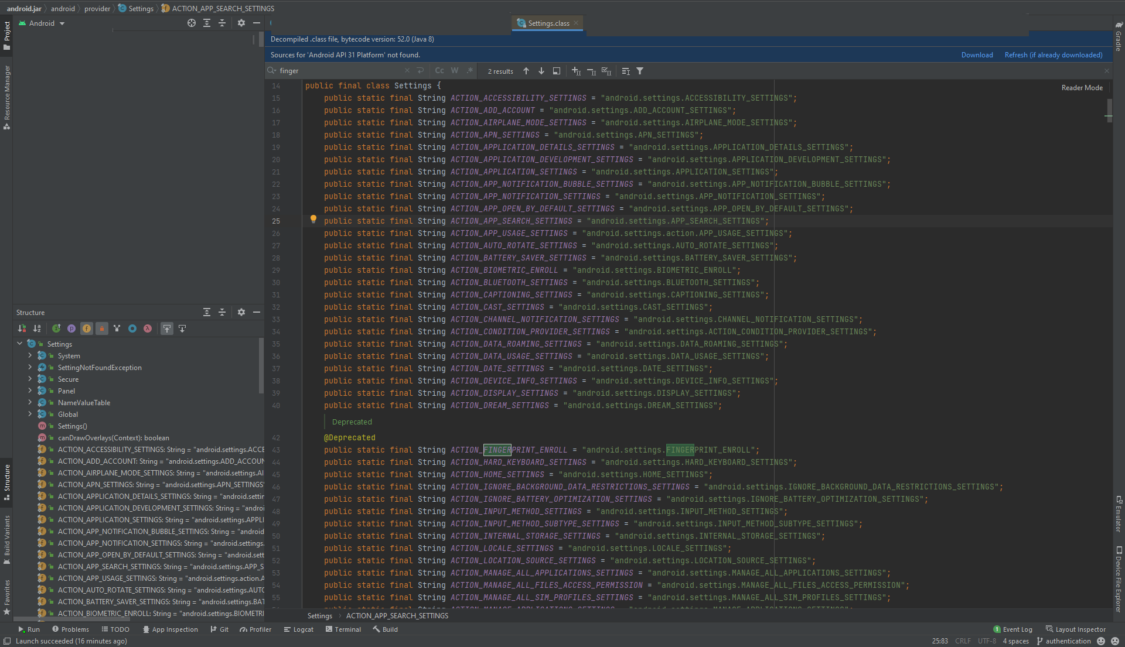Toggle whole Words search option
This screenshot has width=1125, height=647.
point(455,71)
